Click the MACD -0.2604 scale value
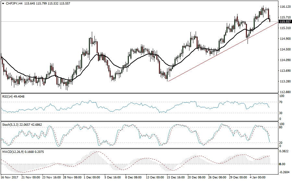The width and height of the screenshot is (292, 181). [285, 172]
